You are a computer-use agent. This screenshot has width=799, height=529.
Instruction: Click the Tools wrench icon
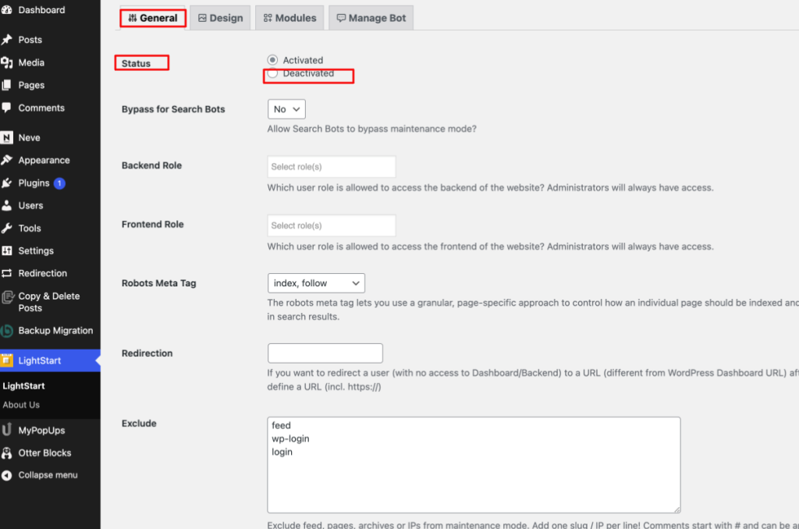click(6, 229)
